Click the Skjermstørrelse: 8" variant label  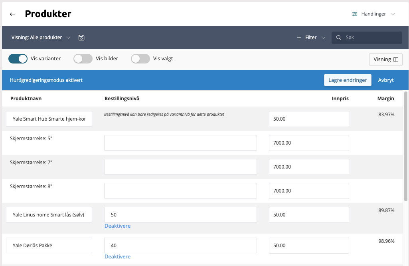(x=31, y=187)
